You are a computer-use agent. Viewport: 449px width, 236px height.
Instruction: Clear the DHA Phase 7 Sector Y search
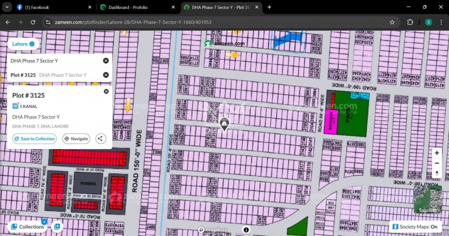[x=106, y=60]
